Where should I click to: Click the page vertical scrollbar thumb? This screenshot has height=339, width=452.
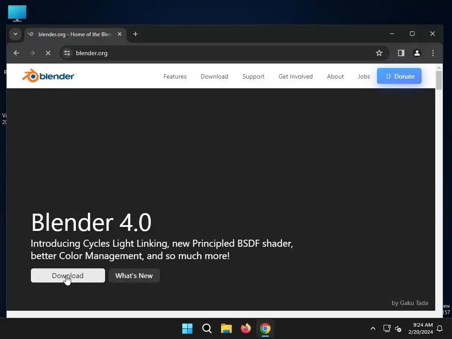439,80
